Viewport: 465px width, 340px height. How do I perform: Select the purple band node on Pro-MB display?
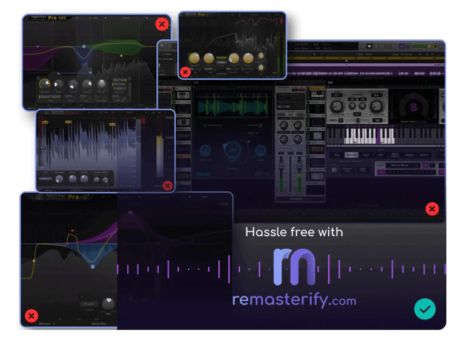[38, 47]
